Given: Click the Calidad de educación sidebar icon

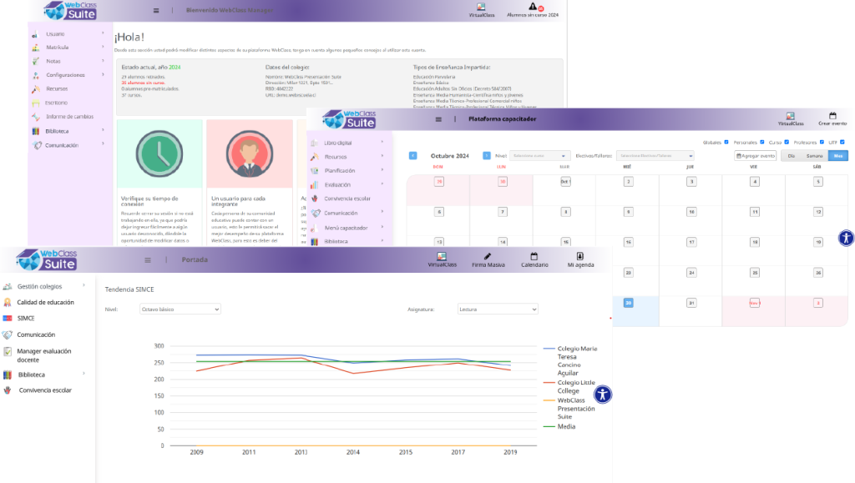Looking at the screenshot, I should (8, 302).
